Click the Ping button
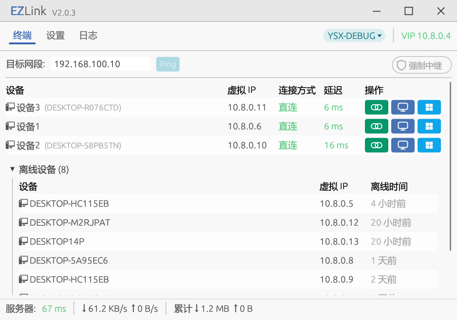 pos(168,64)
